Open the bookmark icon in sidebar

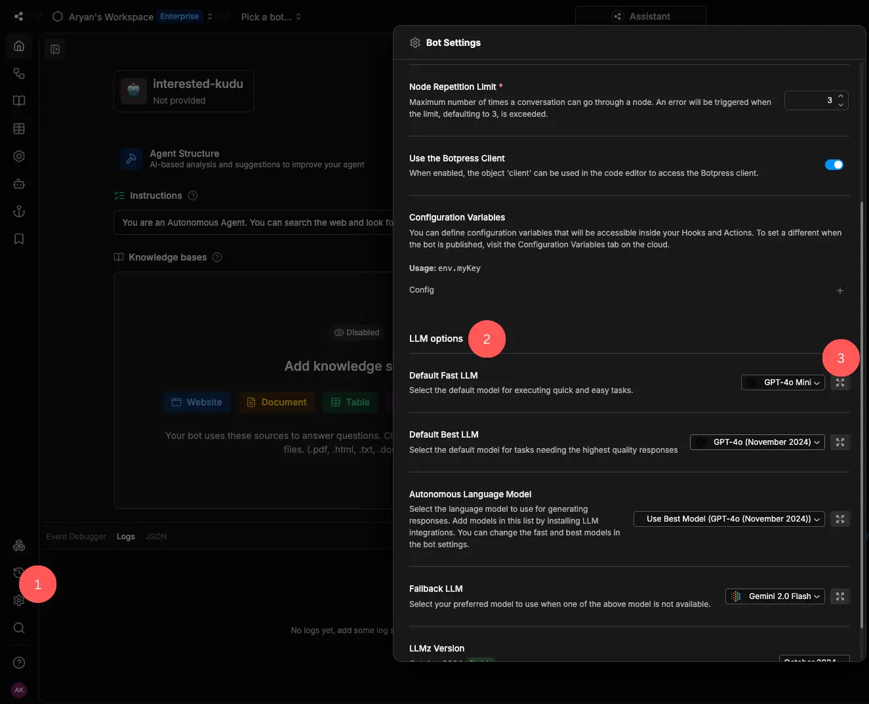coord(19,239)
